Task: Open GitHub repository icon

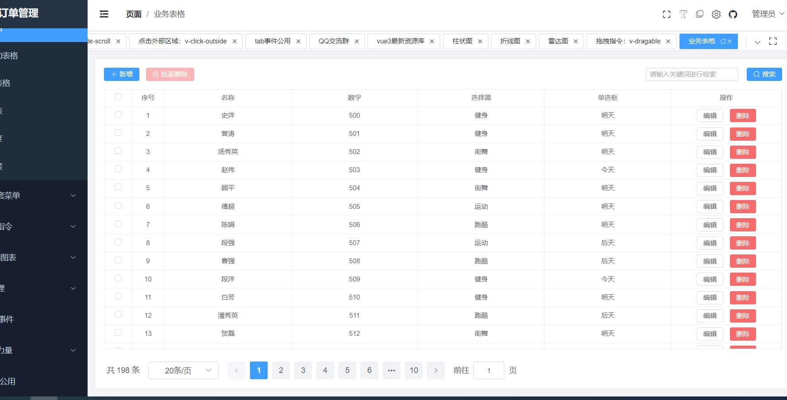Action: click(x=733, y=14)
